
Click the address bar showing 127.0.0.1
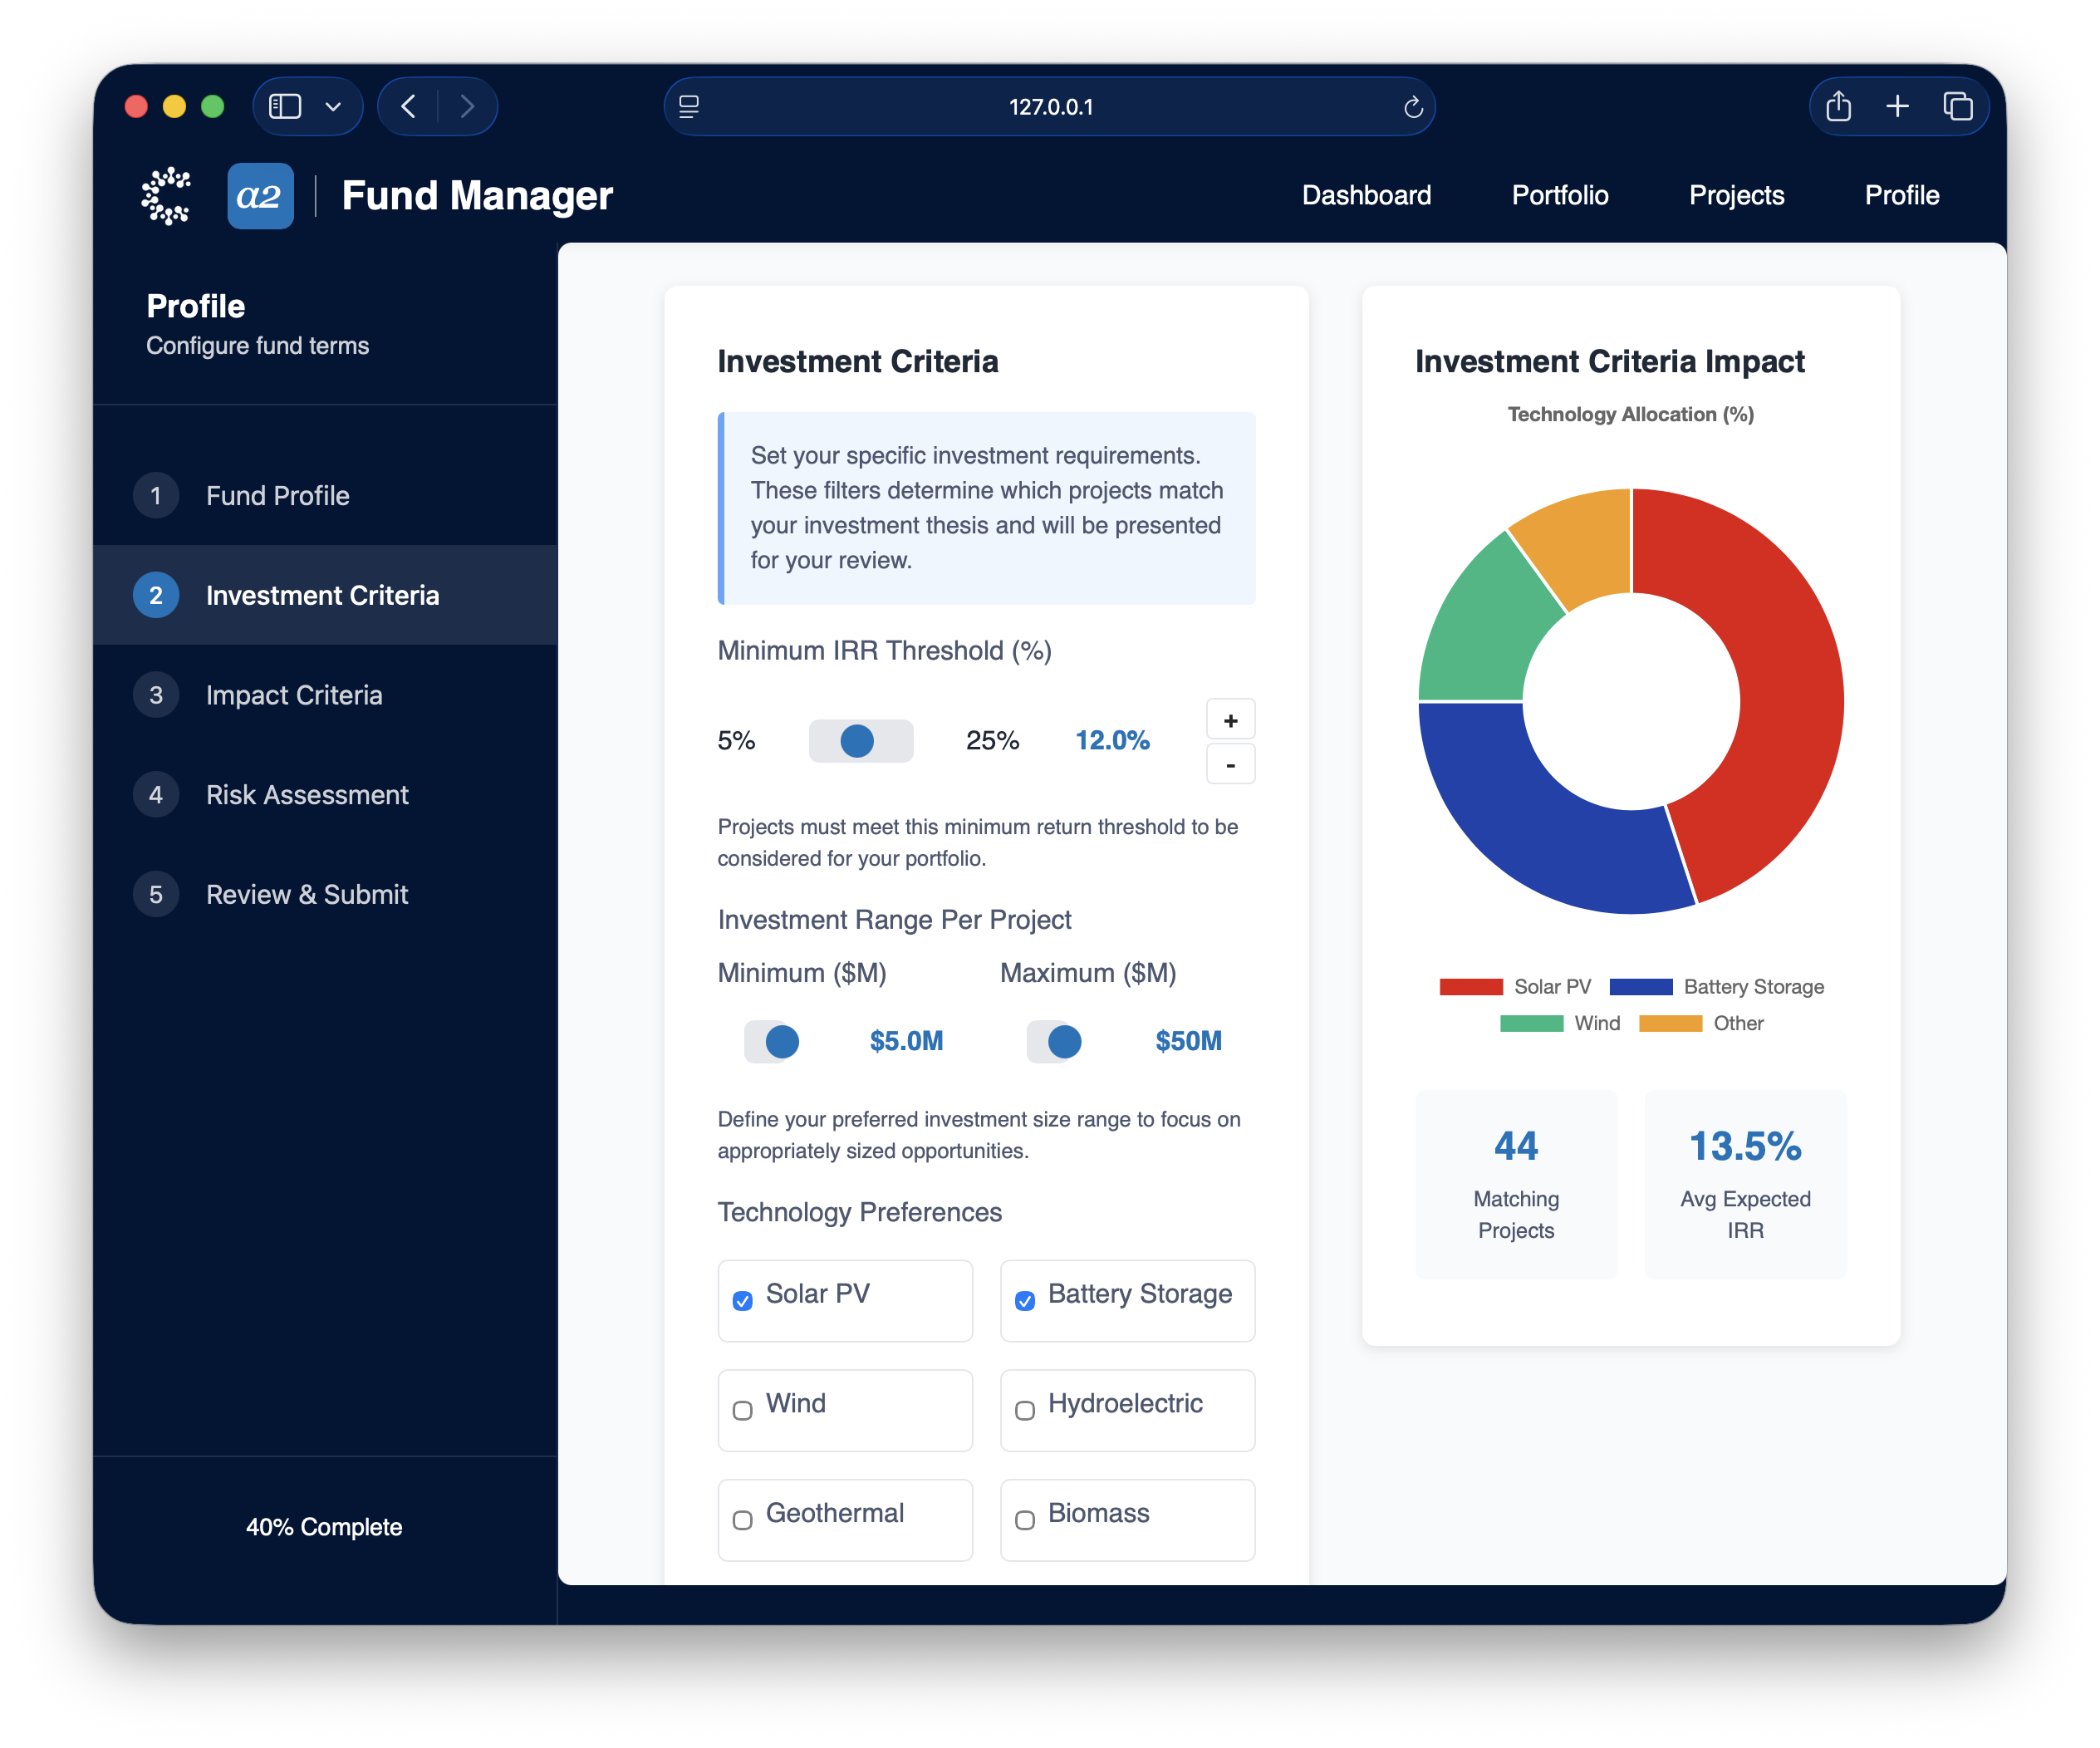(1049, 106)
